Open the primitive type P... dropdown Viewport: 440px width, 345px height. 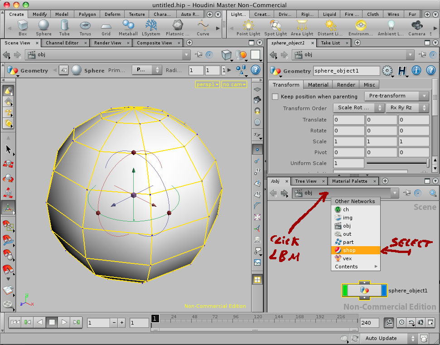point(147,70)
